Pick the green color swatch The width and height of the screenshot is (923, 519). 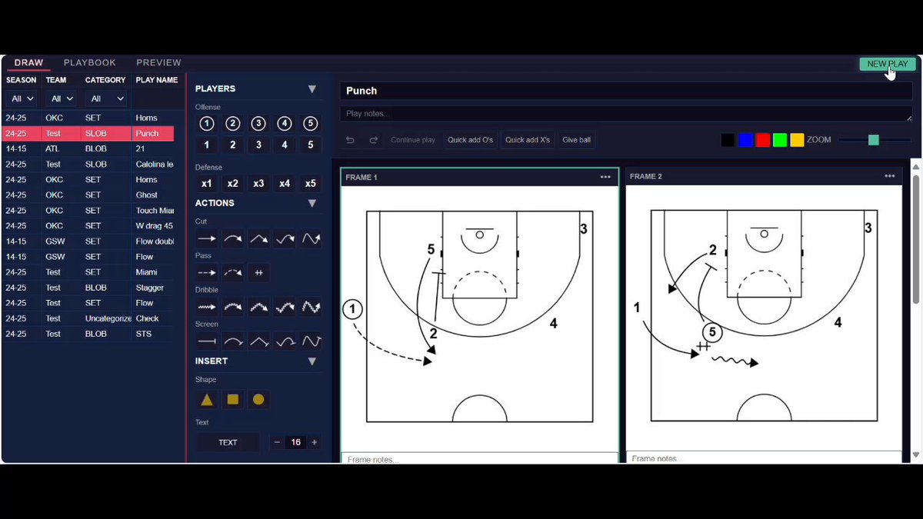pos(780,140)
